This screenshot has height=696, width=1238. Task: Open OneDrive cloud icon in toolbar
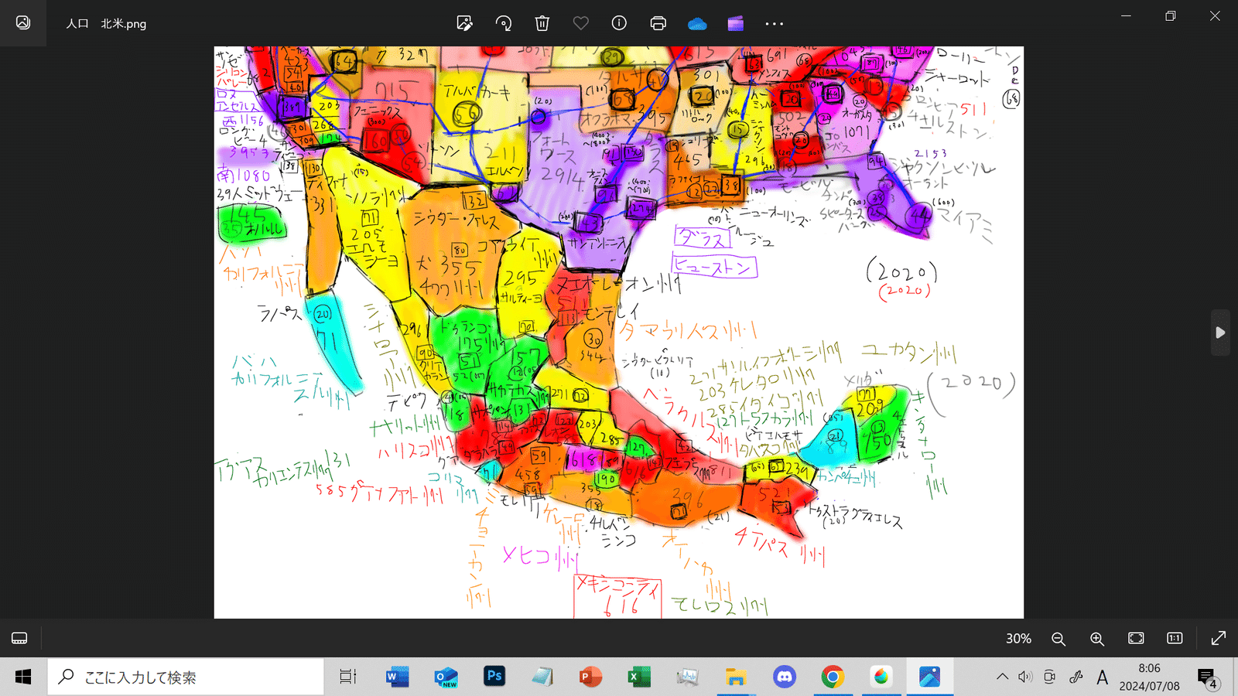click(697, 24)
